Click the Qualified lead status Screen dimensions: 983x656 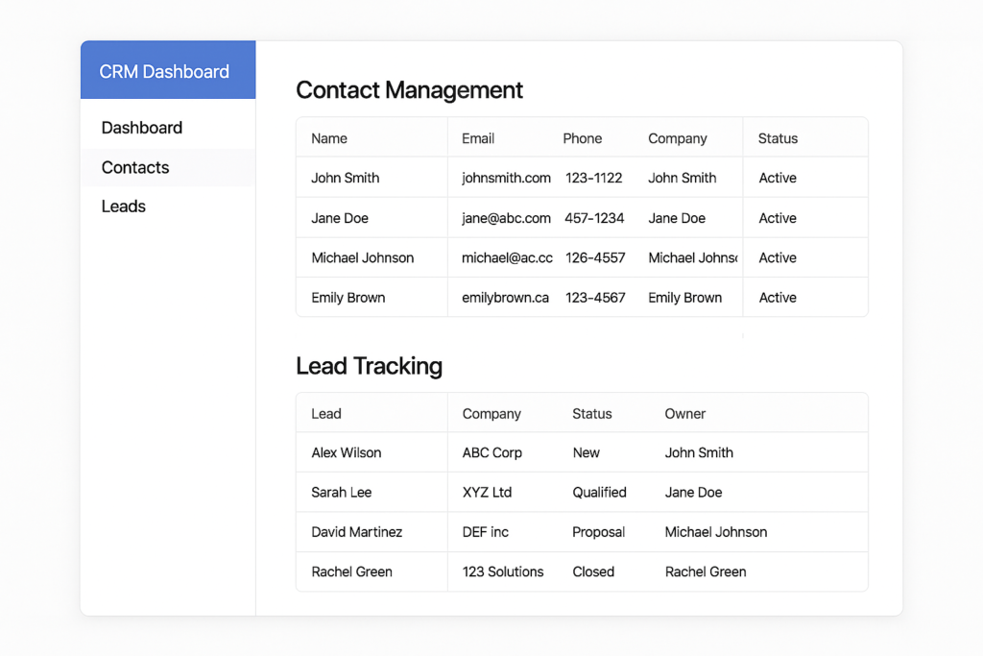(599, 493)
